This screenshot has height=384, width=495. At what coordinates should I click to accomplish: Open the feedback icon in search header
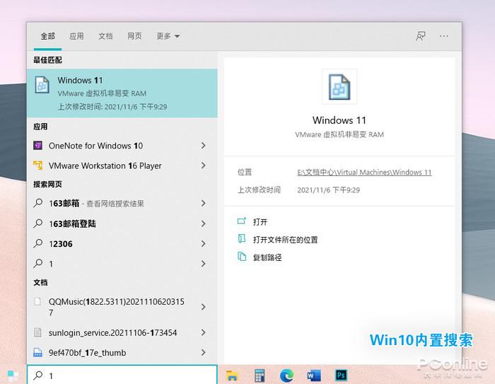(421, 36)
